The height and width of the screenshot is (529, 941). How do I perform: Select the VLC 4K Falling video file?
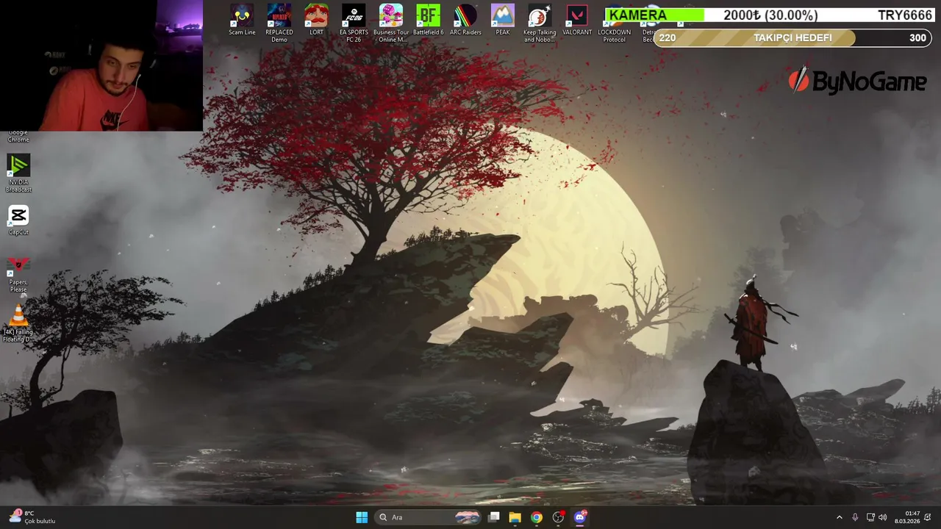point(18,323)
